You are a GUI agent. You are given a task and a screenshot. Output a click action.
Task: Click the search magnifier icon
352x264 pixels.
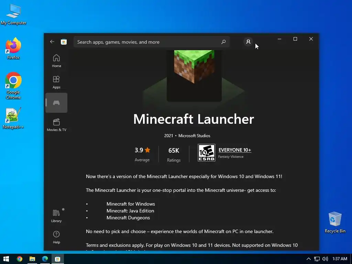coord(223,42)
